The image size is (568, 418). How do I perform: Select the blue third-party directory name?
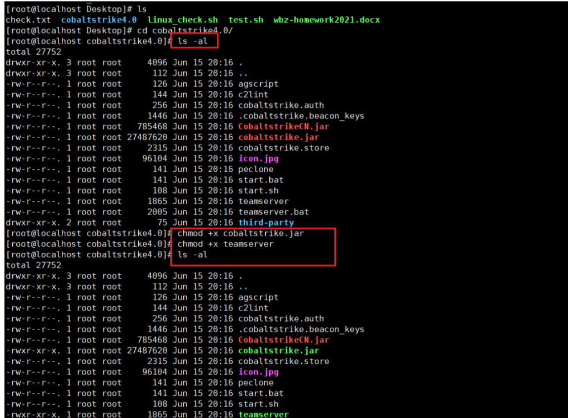tap(266, 223)
